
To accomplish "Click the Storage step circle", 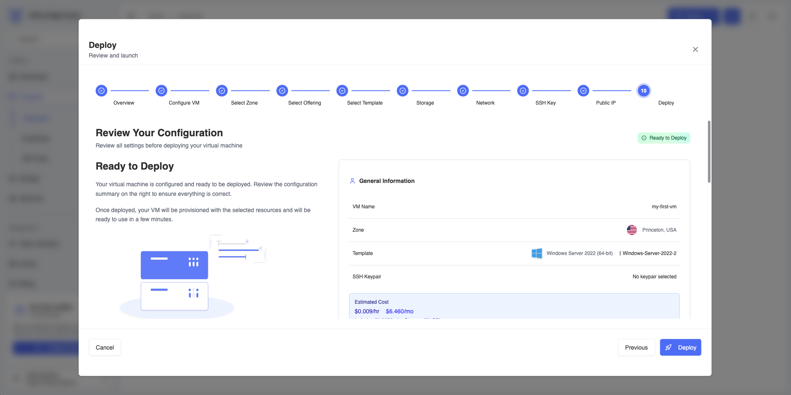I will [402, 90].
